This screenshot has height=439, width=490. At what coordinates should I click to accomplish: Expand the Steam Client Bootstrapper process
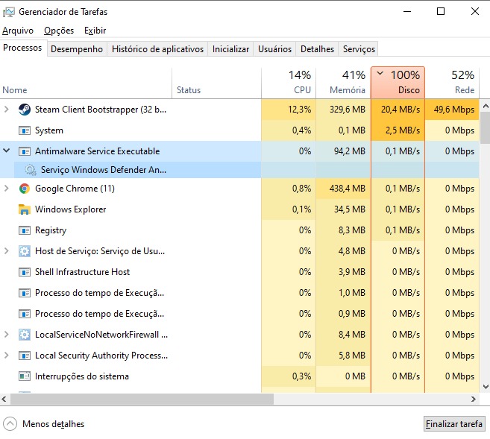pyautogui.click(x=6, y=110)
